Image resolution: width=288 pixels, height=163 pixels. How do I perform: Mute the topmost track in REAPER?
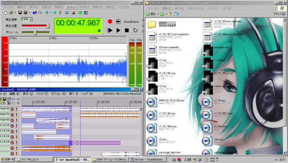pos(12,109)
